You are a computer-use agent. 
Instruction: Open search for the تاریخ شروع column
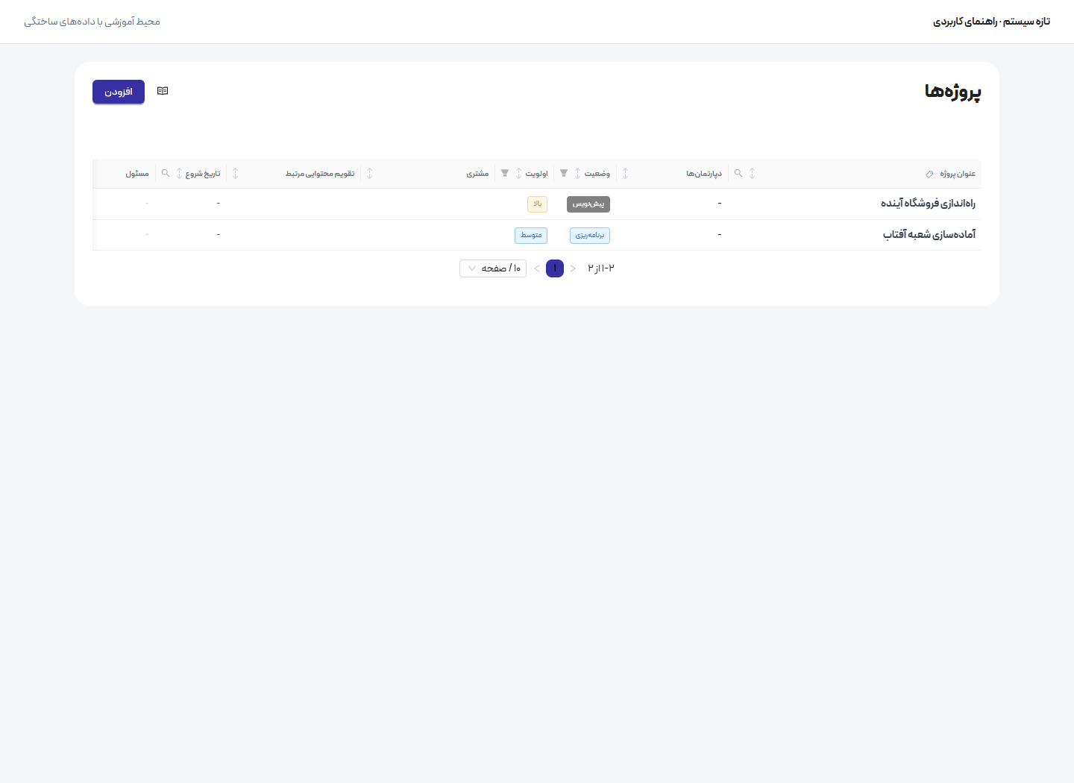click(x=166, y=173)
